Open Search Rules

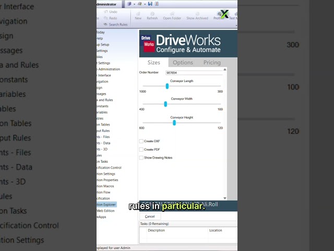[x=116, y=25]
